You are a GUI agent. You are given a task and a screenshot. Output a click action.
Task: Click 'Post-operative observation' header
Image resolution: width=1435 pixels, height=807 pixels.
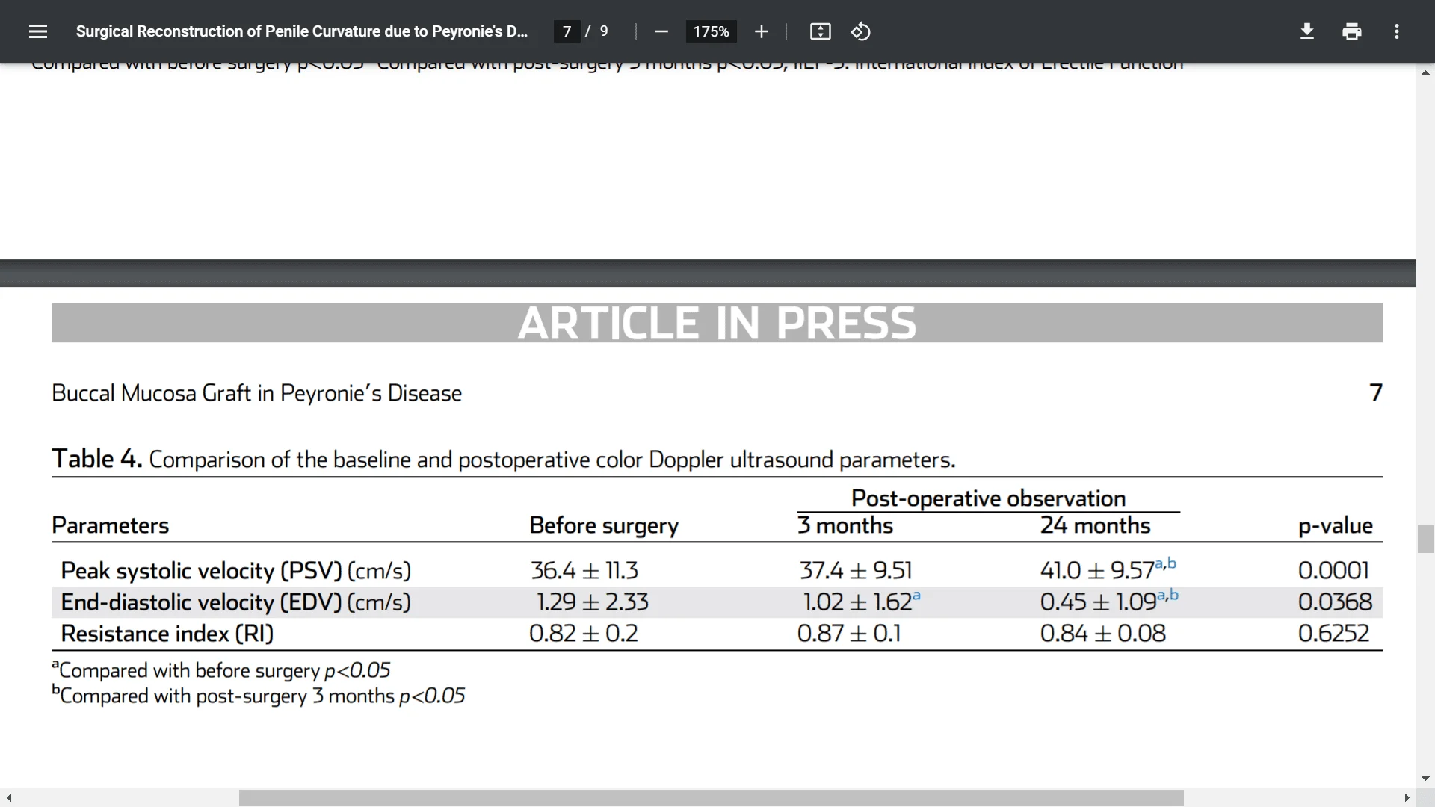[x=988, y=498]
